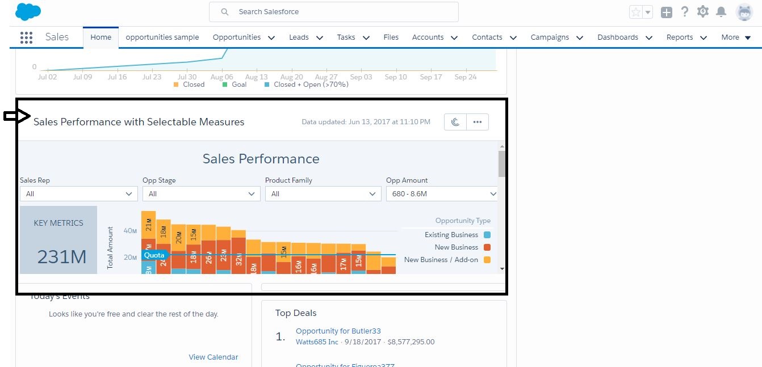Open the global actions plus icon
Screen dimensions: 762x367
tap(667, 12)
